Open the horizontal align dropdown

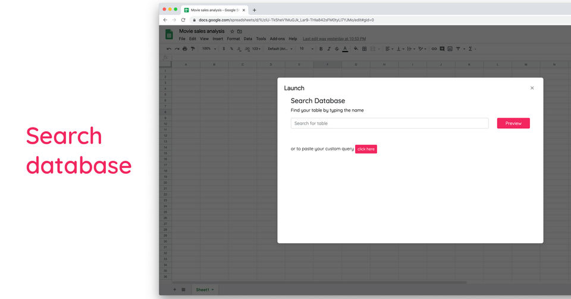pyautogui.click(x=389, y=49)
